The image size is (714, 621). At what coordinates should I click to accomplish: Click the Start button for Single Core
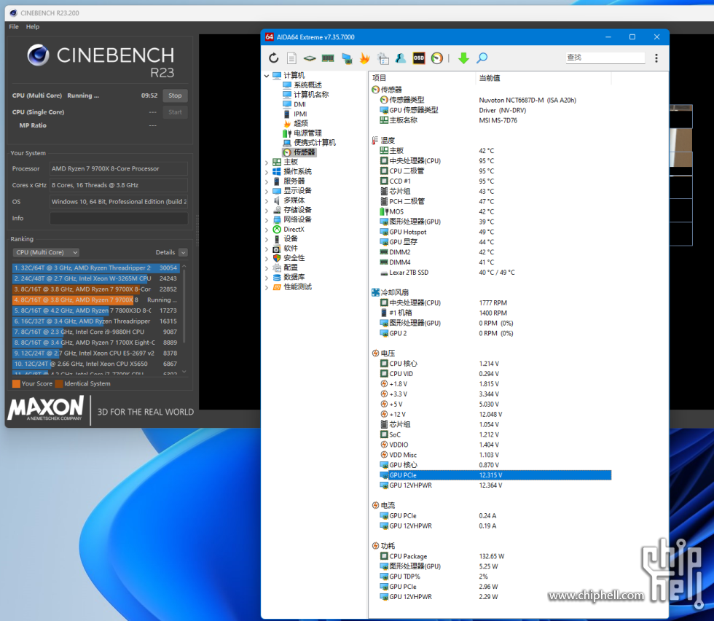(175, 112)
